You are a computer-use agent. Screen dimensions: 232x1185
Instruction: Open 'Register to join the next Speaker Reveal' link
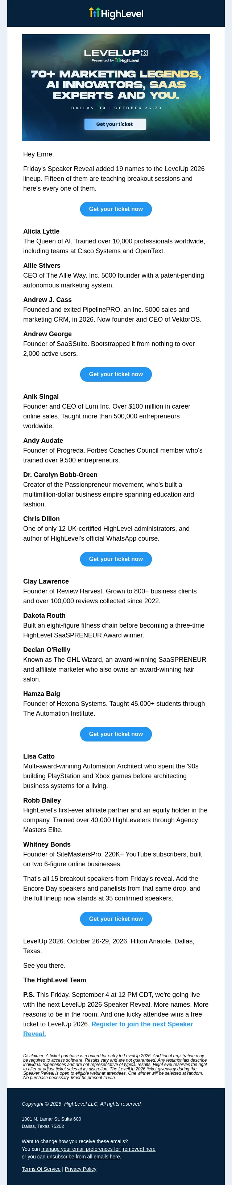(108, 1029)
